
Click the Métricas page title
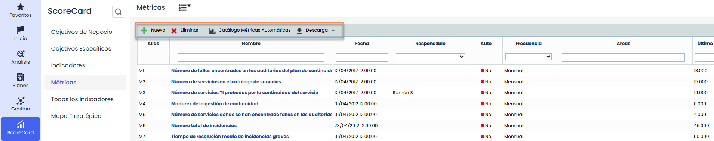pos(151,7)
